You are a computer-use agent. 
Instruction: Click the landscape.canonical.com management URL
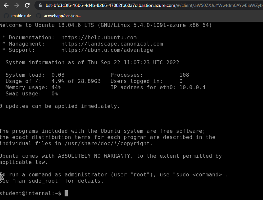(112, 44)
